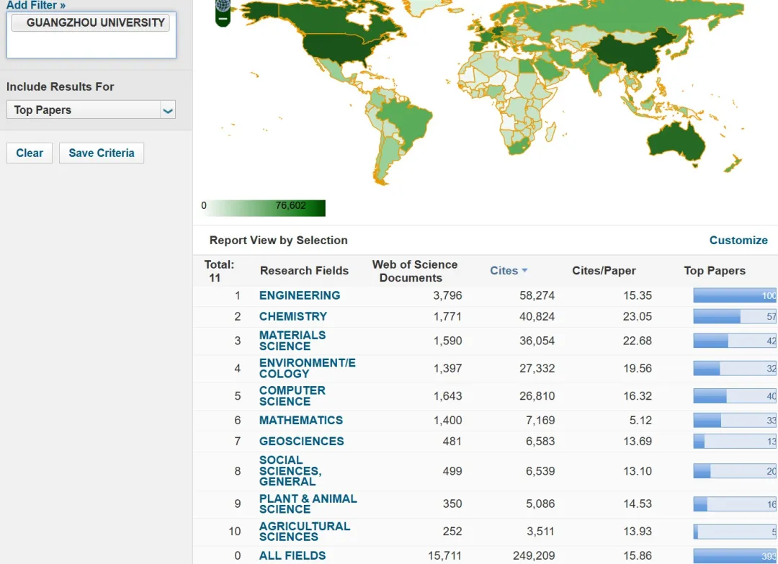This screenshot has height=564, width=778.
Task: Click the Materials Science top papers bar
Action: point(735,341)
